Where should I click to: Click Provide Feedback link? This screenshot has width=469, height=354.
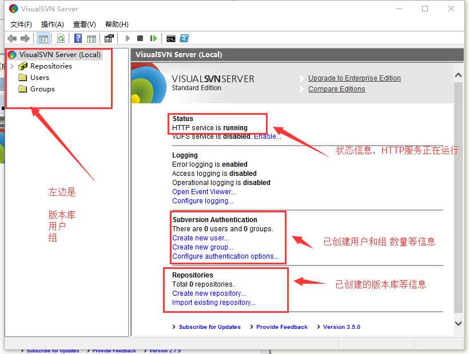[x=282, y=327]
